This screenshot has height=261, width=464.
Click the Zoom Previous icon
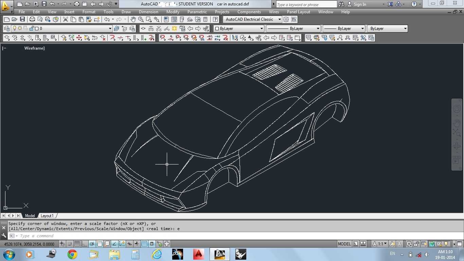tap(156, 19)
